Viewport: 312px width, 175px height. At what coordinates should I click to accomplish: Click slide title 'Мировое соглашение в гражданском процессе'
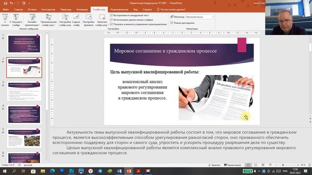tap(165, 51)
